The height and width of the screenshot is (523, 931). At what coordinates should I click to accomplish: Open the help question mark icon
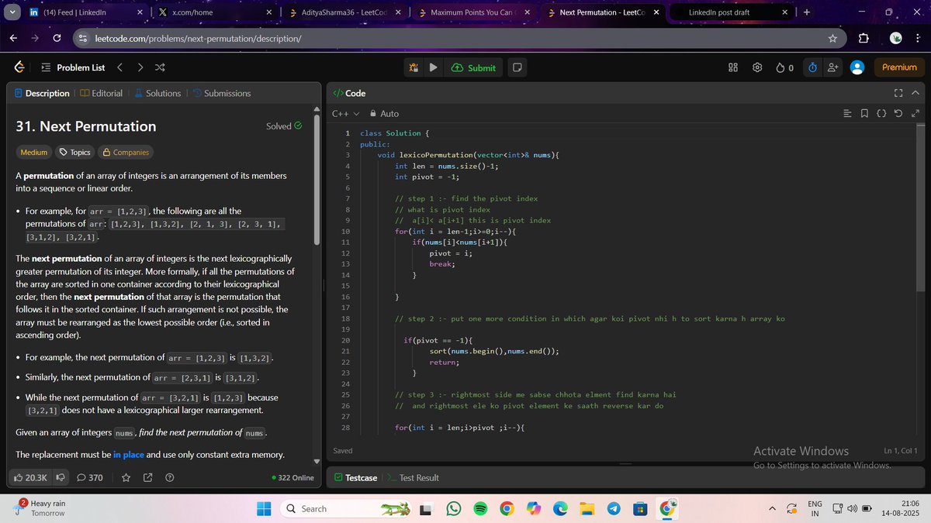[x=168, y=477]
